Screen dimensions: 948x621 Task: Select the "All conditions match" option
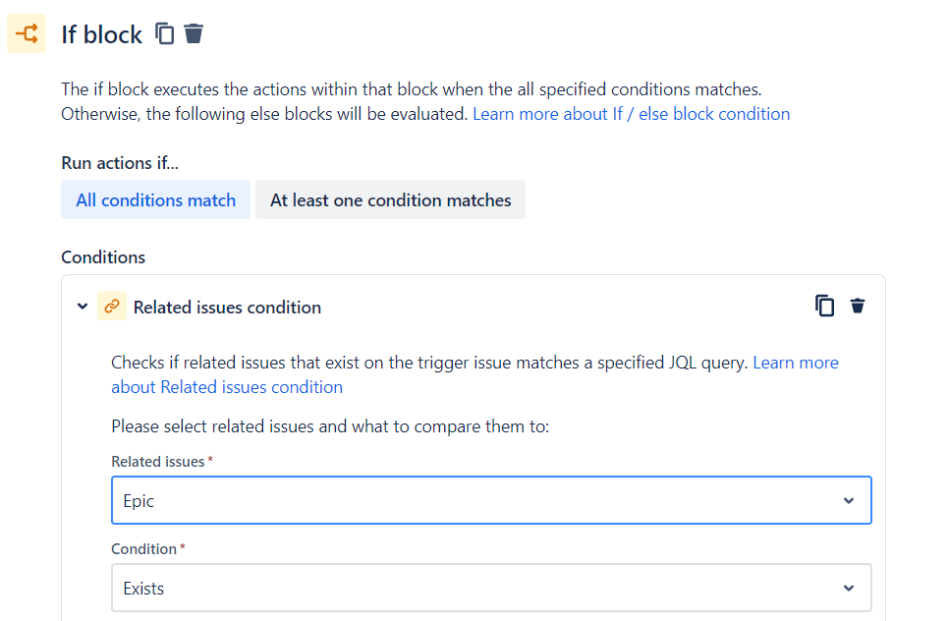tap(155, 199)
